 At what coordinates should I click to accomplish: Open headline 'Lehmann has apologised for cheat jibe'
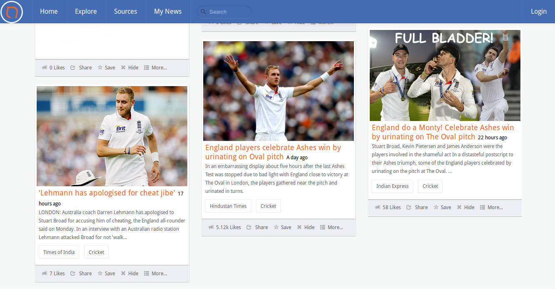107,193
